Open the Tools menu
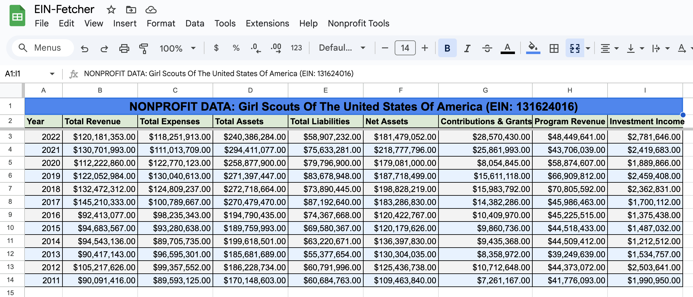Image resolution: width=693 pixels, height=297 pixels. [225, 23]
